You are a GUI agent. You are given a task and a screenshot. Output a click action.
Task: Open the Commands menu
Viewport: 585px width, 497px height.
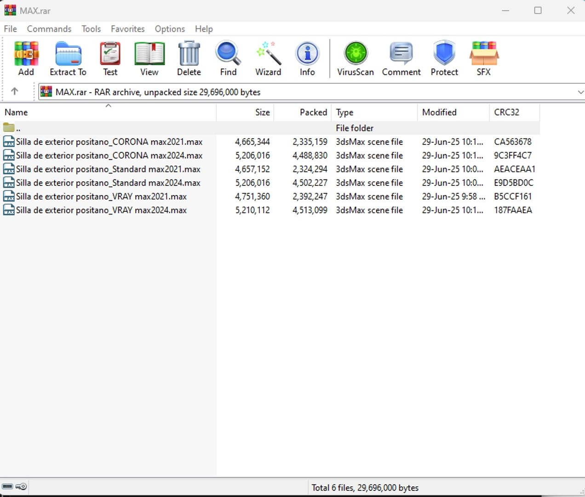(x=49, y=29)
